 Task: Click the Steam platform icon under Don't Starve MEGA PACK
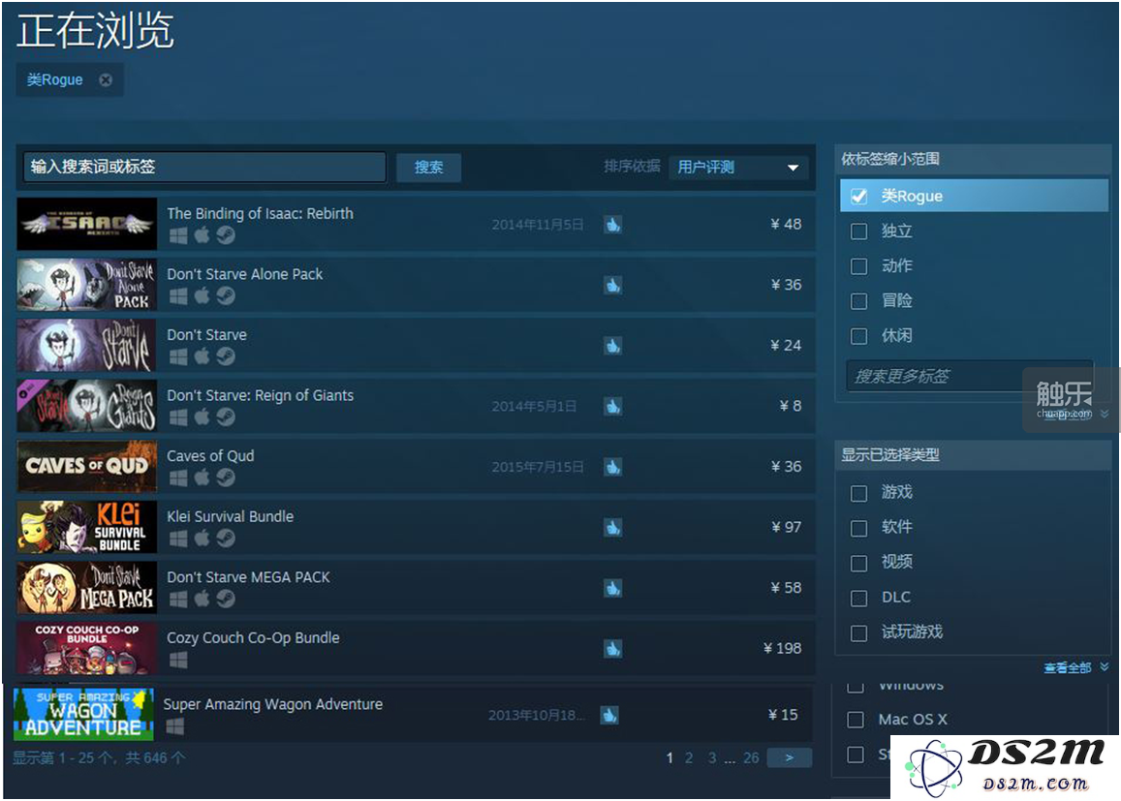(x=226, y=599)
